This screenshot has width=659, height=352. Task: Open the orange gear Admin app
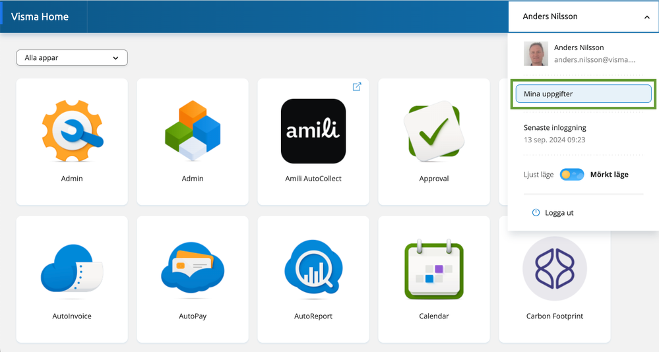tap(72, 131)
